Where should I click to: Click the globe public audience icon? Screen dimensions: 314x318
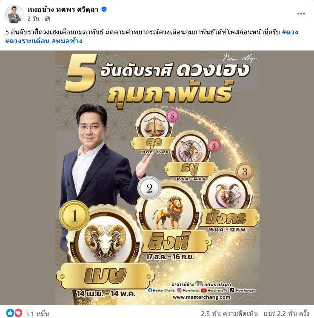47,19
